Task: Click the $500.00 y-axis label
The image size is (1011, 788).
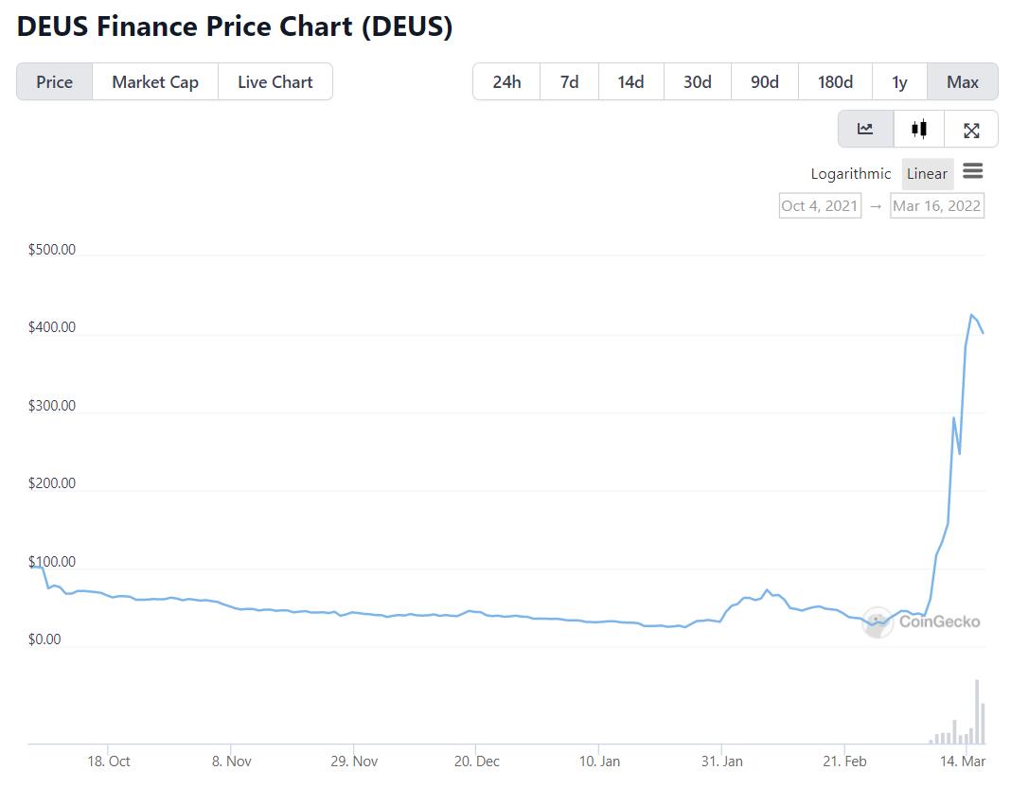Action: pyautogui.click(x=51, y=250)
